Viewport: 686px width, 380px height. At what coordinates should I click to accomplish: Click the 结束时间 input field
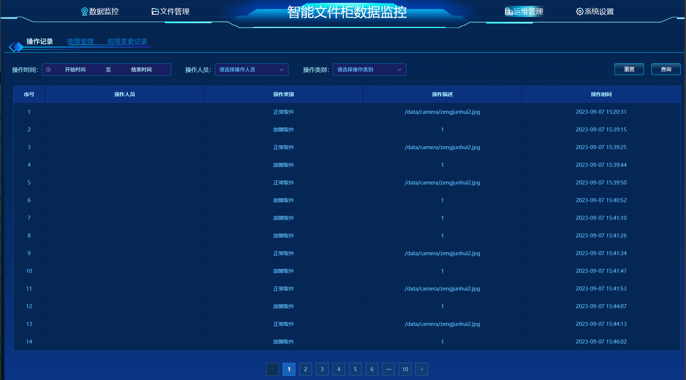pos(141,70)
